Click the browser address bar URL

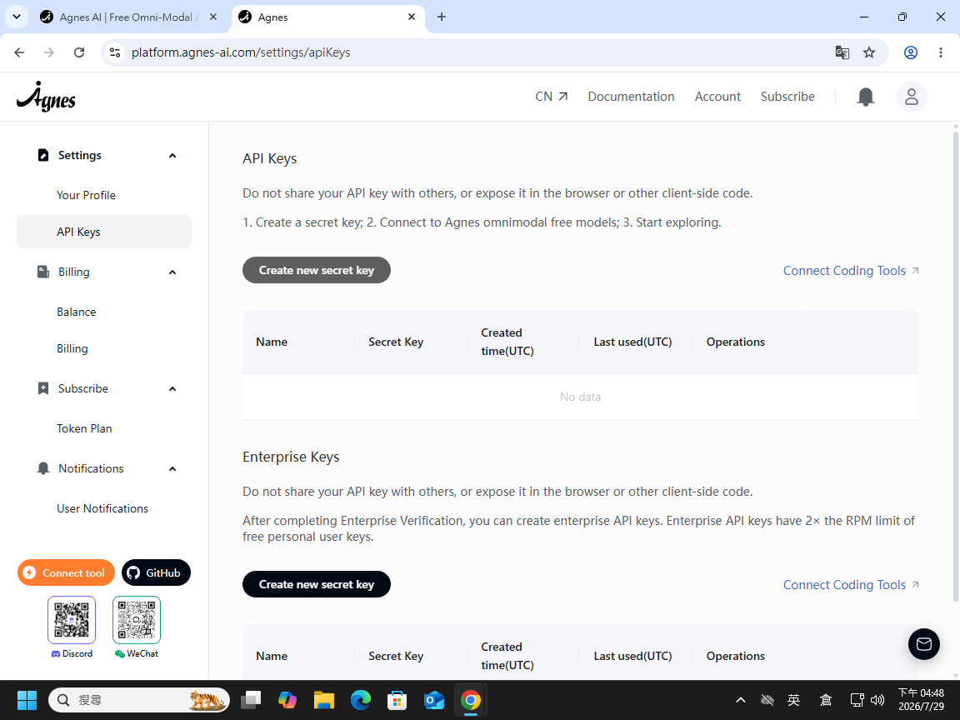[241, 52]
